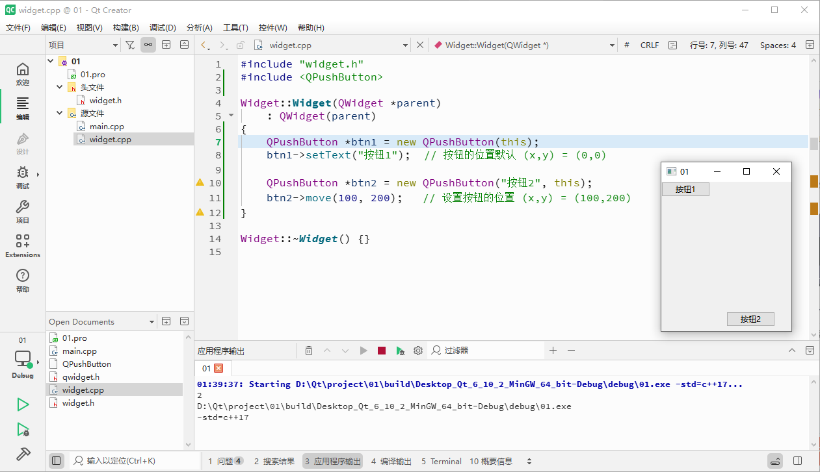Focus the locator 输入以定位 field

click(135, 461)
